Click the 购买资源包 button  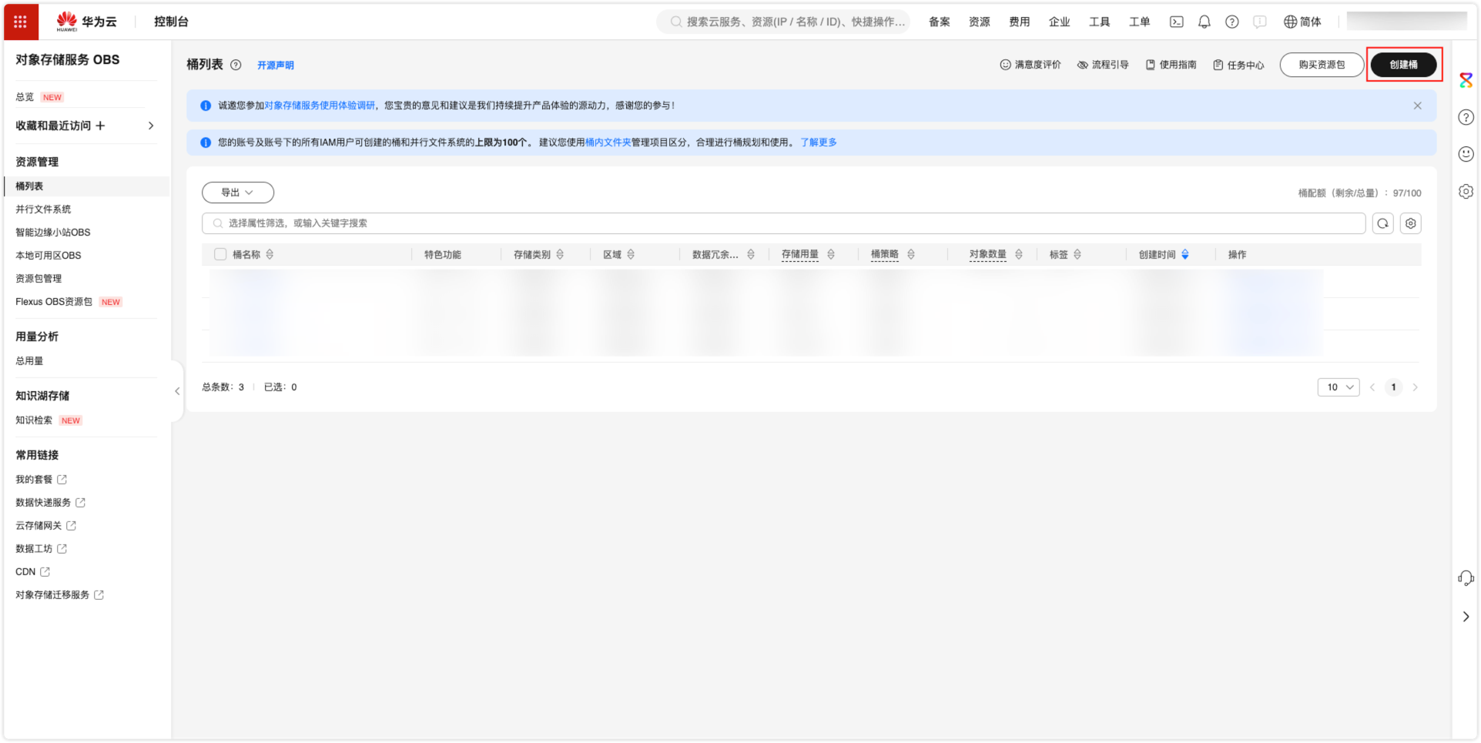(1321, 65)
